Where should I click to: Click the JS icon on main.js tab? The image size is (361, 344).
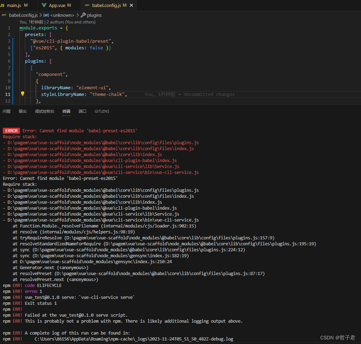pyautogui.click(x=2, y=5)
